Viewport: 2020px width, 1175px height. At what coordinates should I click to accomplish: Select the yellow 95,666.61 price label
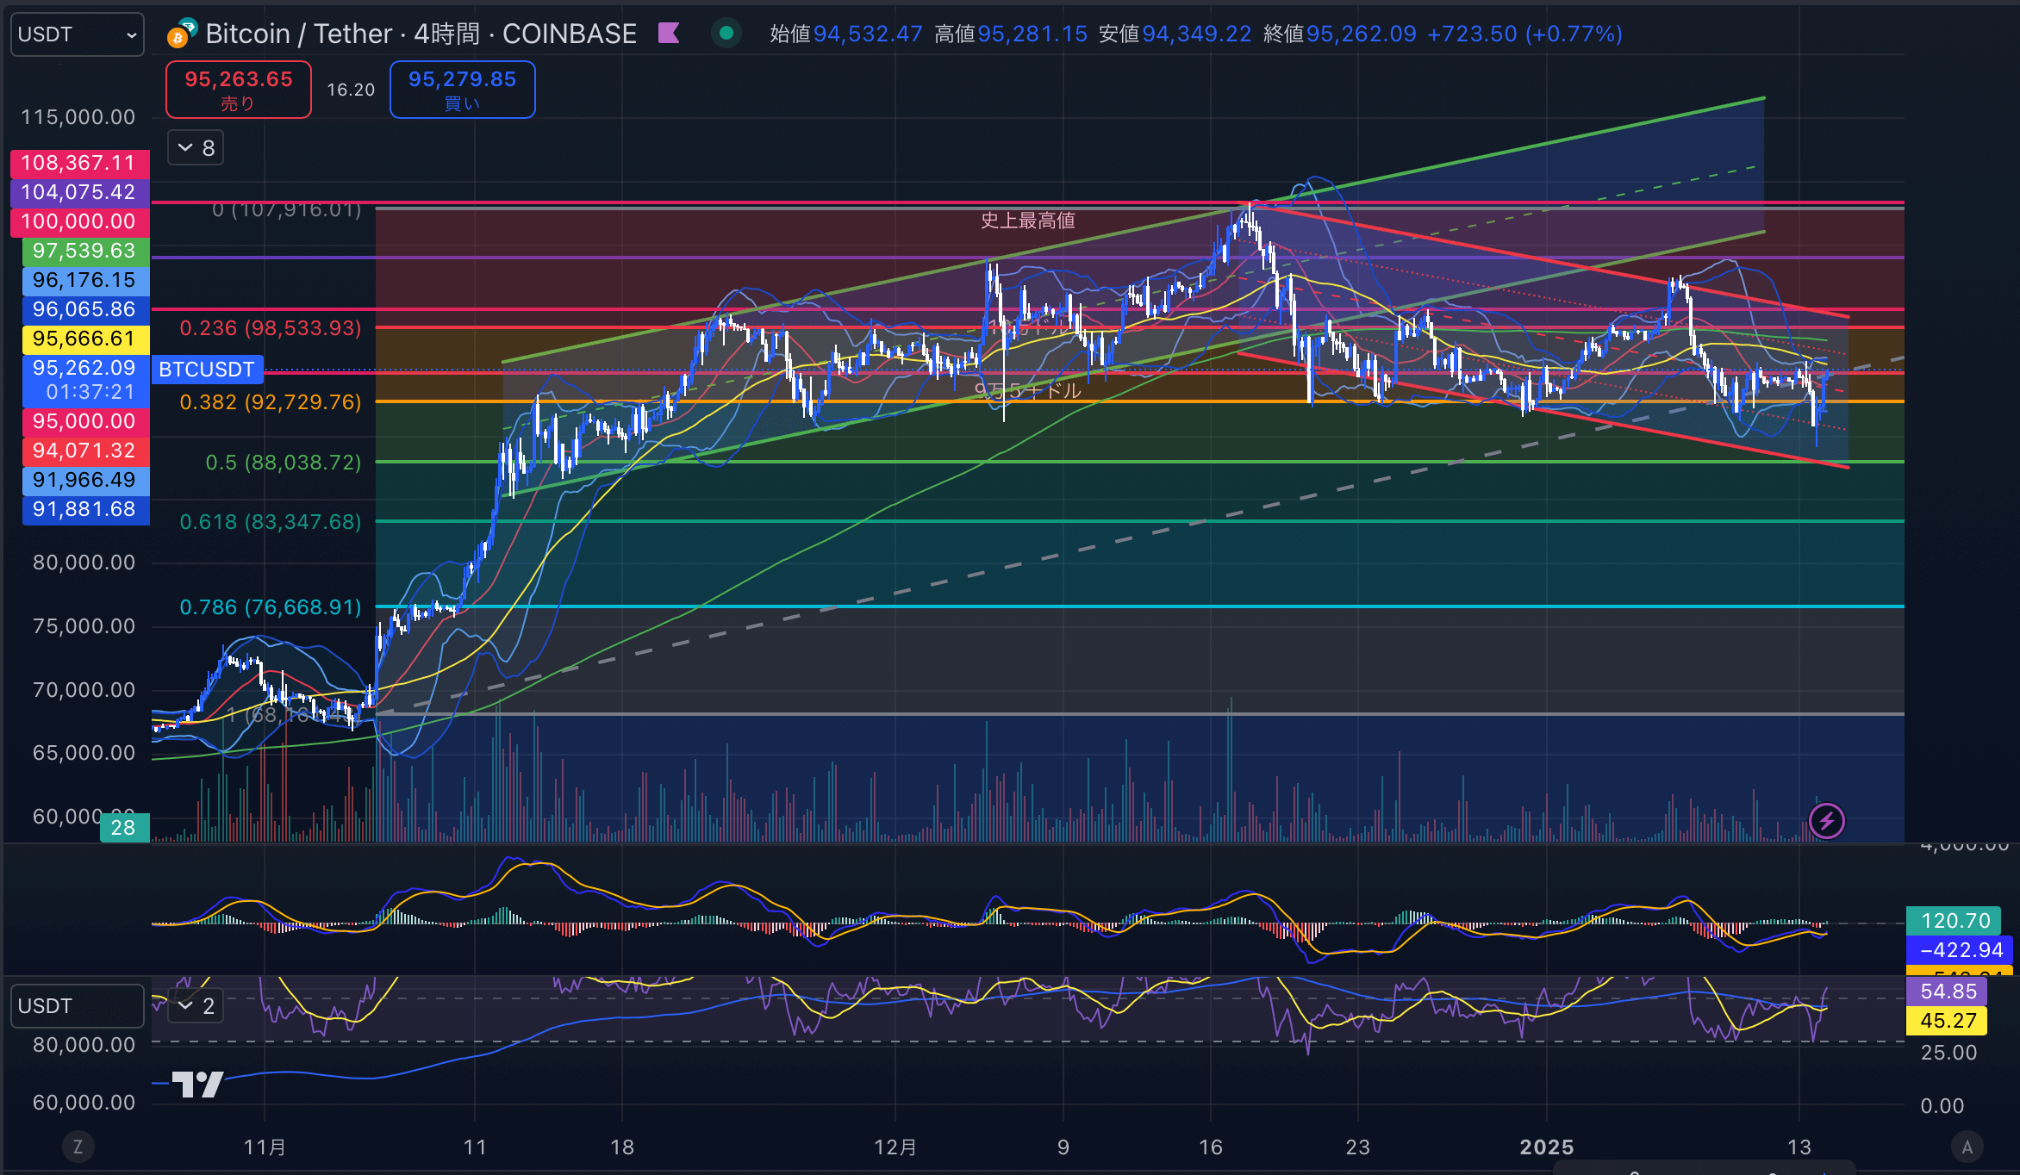point(84,339)
